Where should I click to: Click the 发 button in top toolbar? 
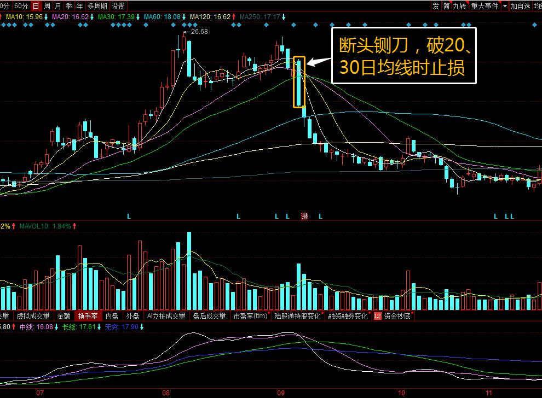(436, 6)
